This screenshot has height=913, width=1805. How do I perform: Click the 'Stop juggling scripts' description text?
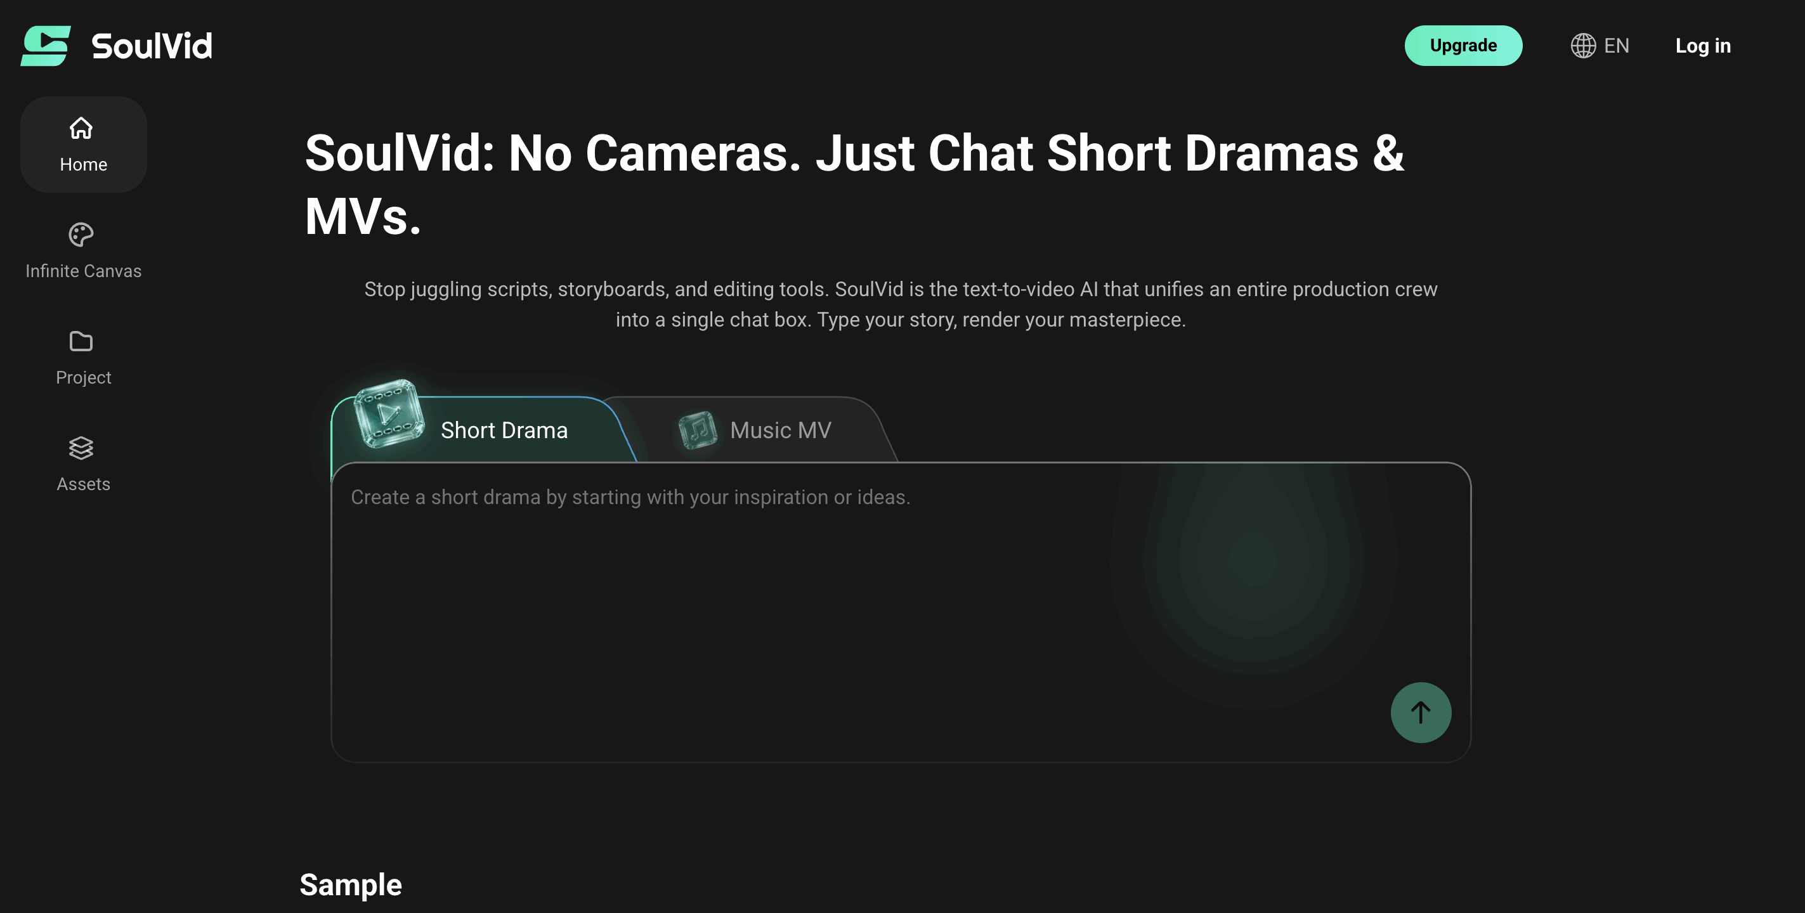pos(901,304)
